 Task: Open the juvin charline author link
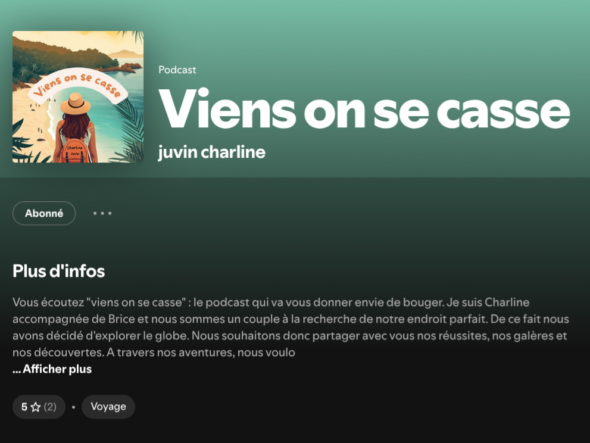[211, 152]
